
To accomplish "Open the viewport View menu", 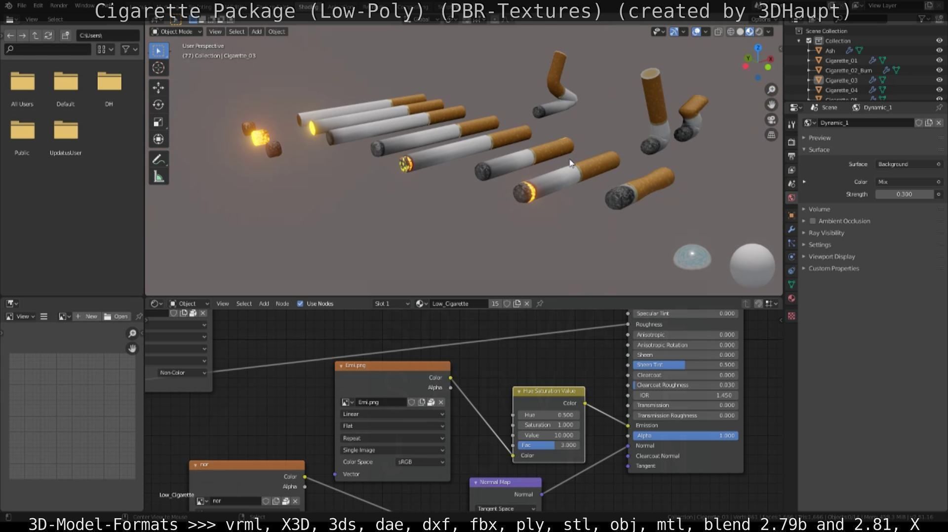I will (215, 32).
